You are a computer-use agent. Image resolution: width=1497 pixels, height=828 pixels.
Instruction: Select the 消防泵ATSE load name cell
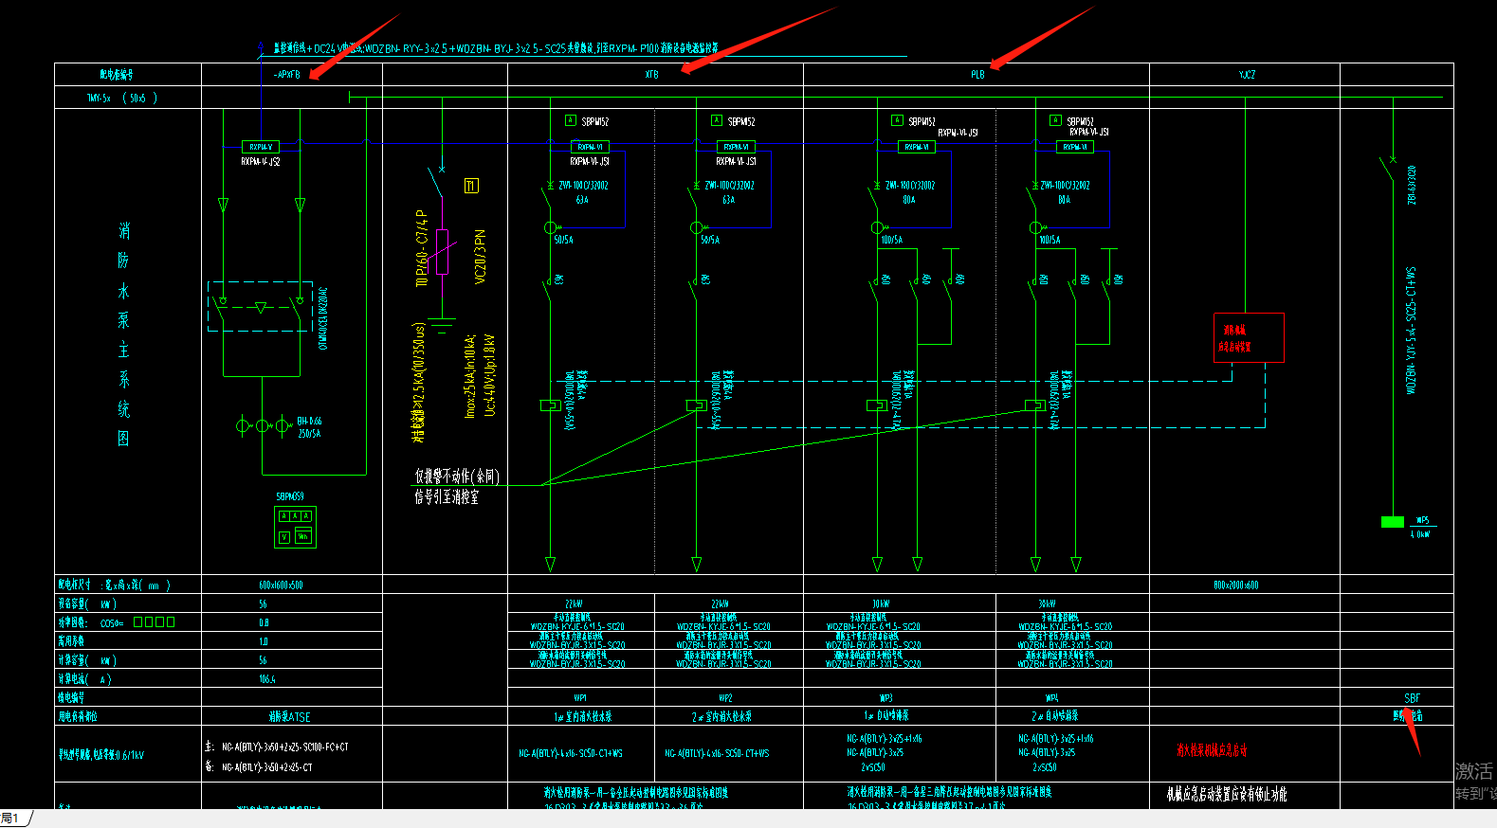(x=290, y=717)
